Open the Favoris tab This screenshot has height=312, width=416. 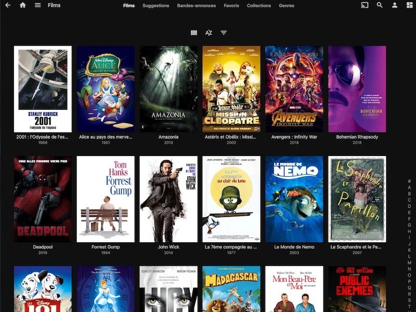click(x=231, y=6)
